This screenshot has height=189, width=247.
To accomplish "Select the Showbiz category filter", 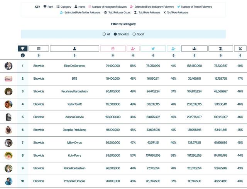I will tap(121, 34).
